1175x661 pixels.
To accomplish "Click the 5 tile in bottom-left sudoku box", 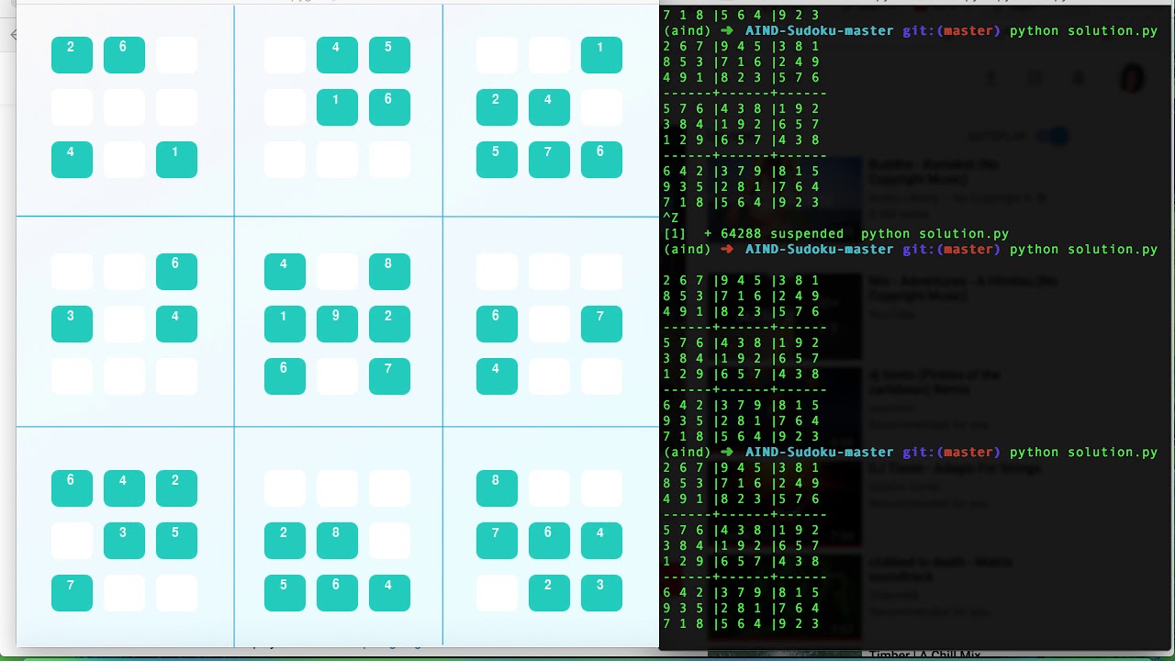I will coord(176,541).
